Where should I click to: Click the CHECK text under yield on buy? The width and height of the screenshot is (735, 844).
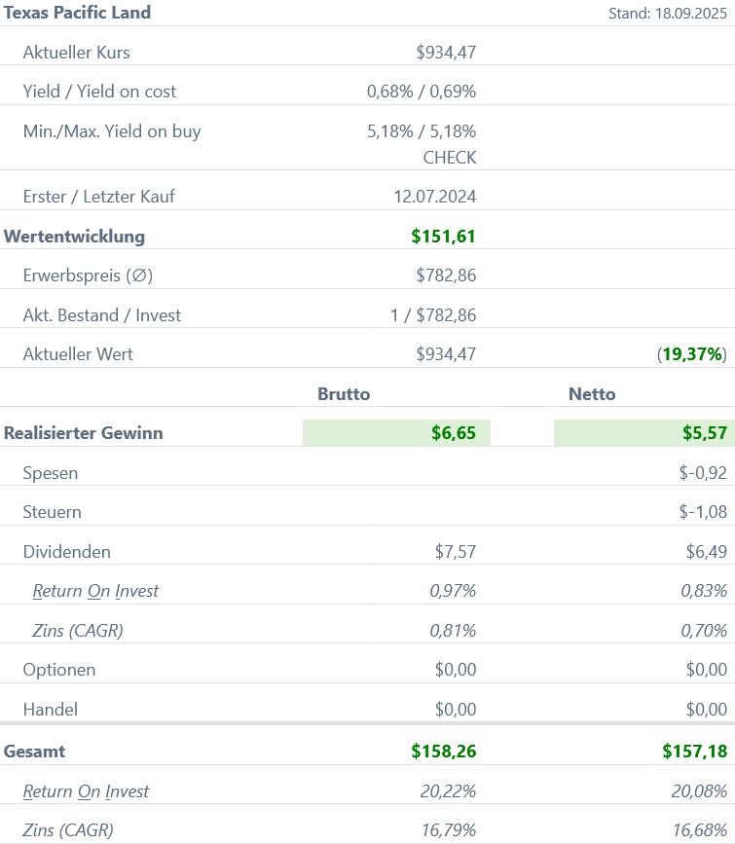coord(449,158)
